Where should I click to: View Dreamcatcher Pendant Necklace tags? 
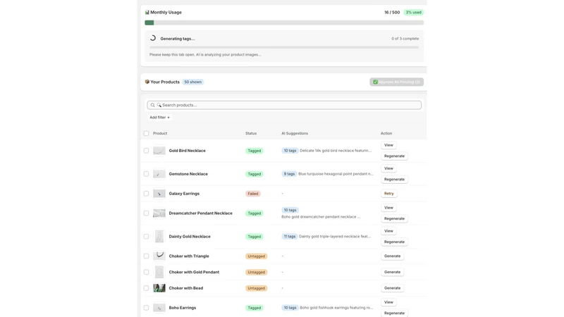point(388,208)
